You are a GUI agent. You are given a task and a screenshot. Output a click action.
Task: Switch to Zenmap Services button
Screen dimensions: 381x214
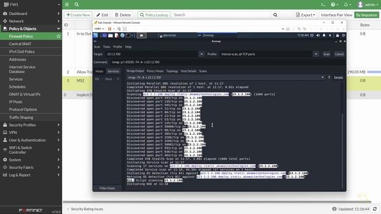click(x=113, y=71)
